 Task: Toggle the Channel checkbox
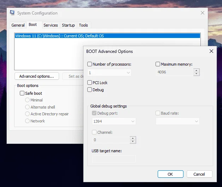coord(94,132)
